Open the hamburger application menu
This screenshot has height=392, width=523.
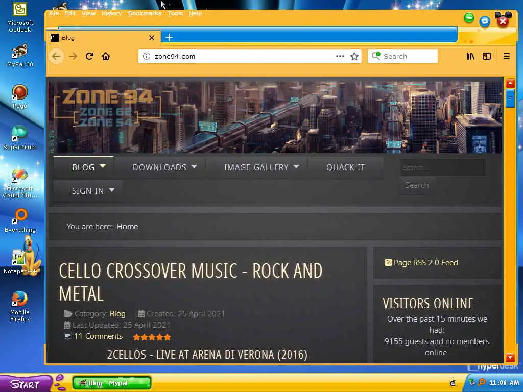[506, 56]
